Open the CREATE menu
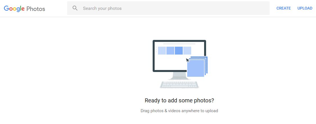The width and height of the screenshot is (316, 124). 283,8
